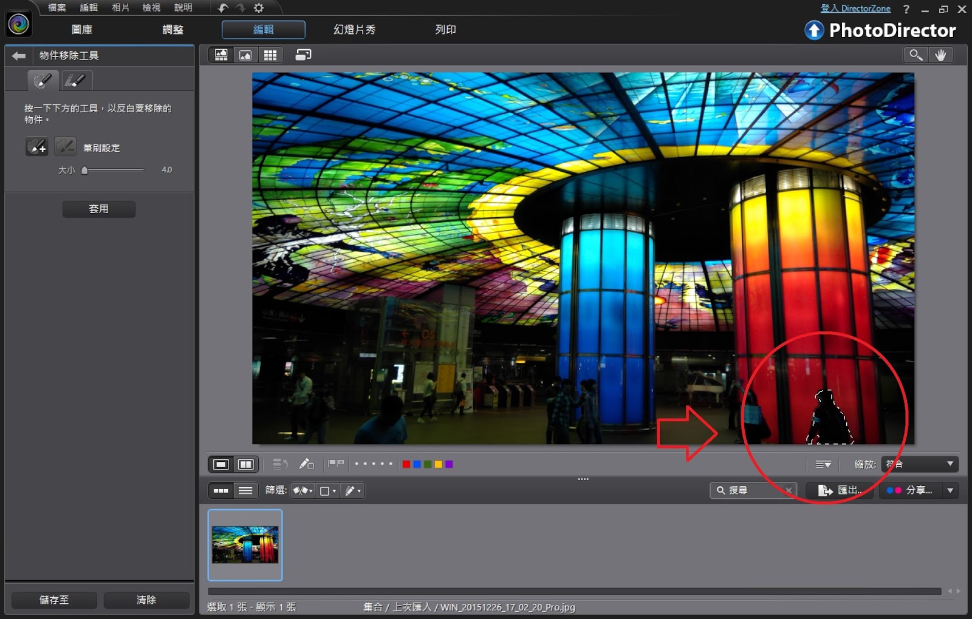The height and width of the screenshot is (619, 972).
Task: Click the undo arrow in the top bar
Action: pos(223,8)
